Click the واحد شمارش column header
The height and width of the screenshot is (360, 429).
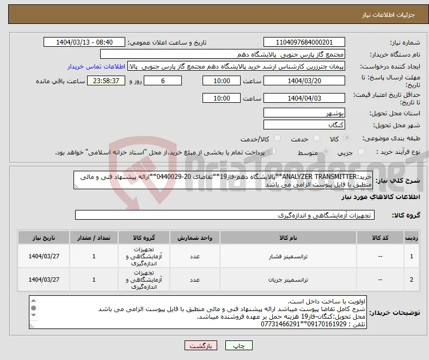pyautogui.click(x=194, y=238)
